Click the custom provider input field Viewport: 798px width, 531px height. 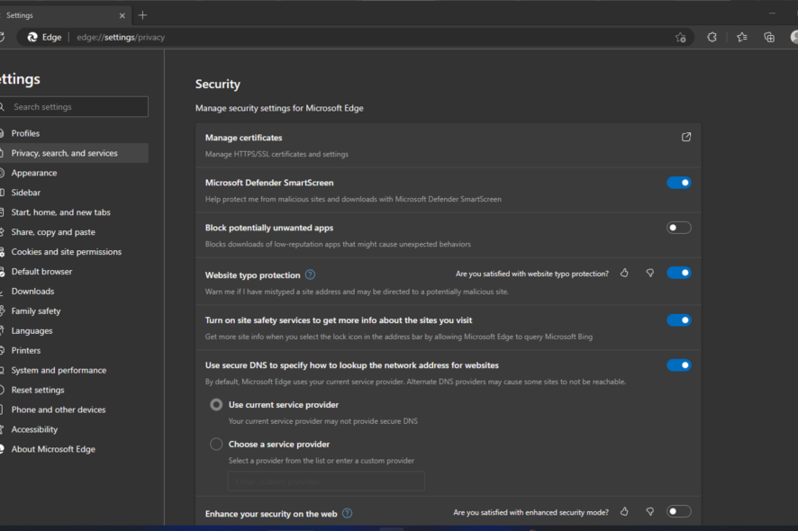pos(326,481)
